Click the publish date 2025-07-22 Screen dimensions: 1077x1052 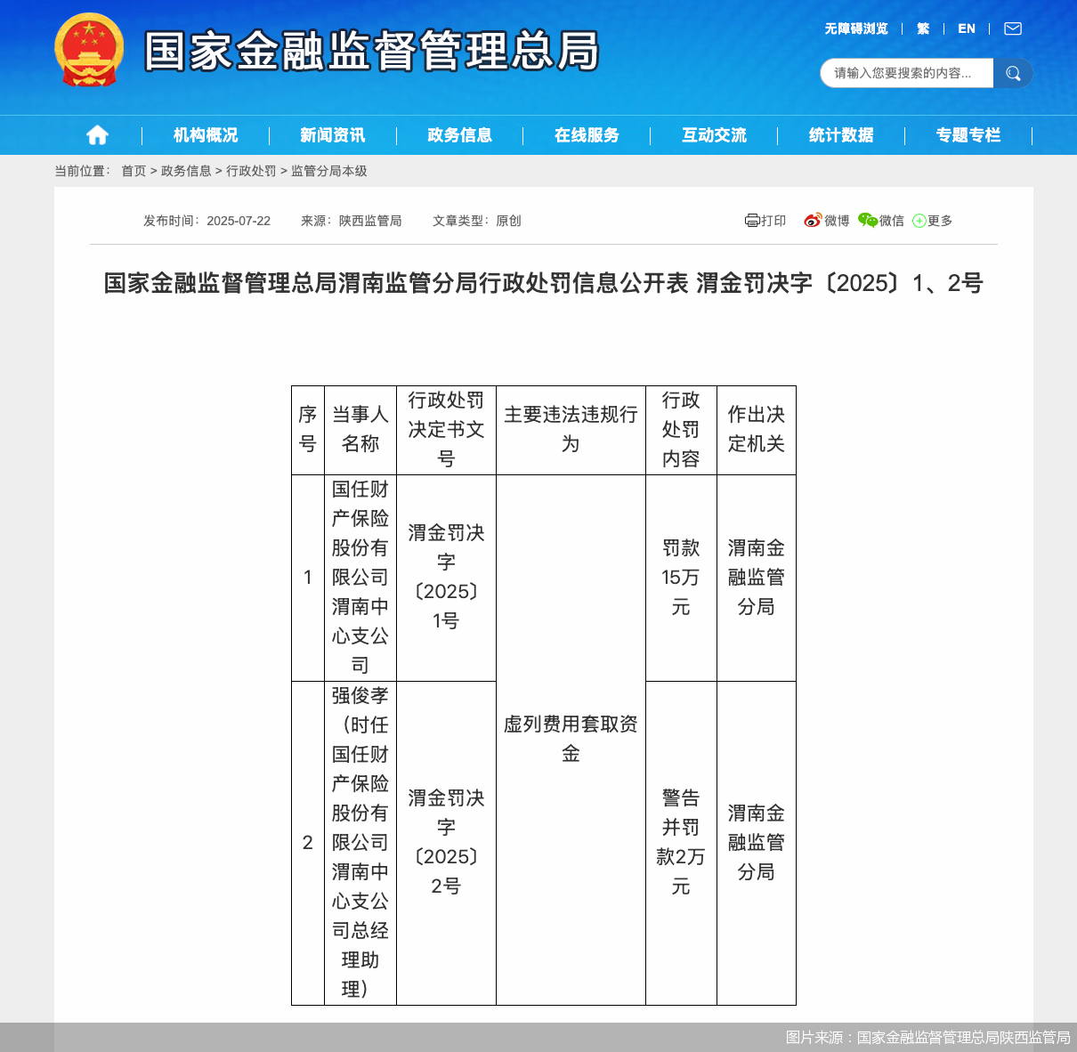click(239, 221)
